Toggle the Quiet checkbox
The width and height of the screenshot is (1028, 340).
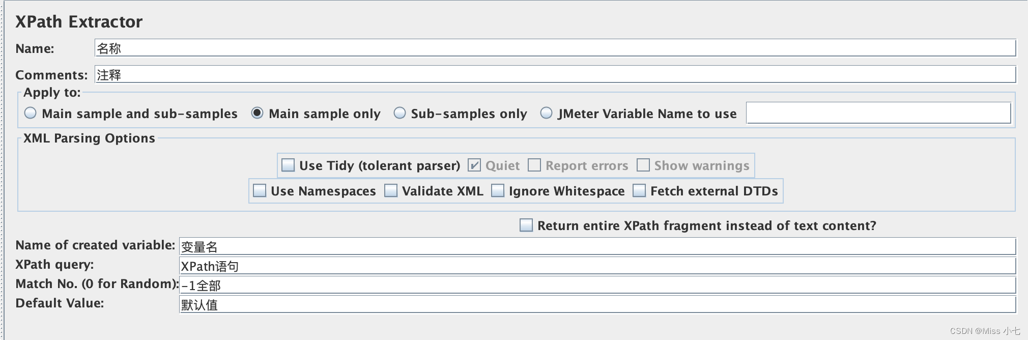coord(474,165)
